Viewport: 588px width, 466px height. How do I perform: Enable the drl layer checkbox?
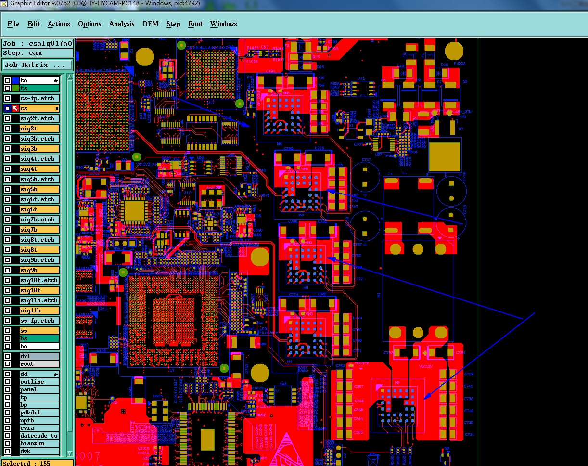(8, 356)
